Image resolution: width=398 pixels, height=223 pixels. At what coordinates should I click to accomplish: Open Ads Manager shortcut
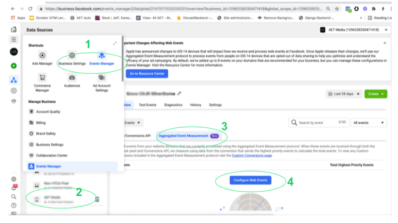42,58
